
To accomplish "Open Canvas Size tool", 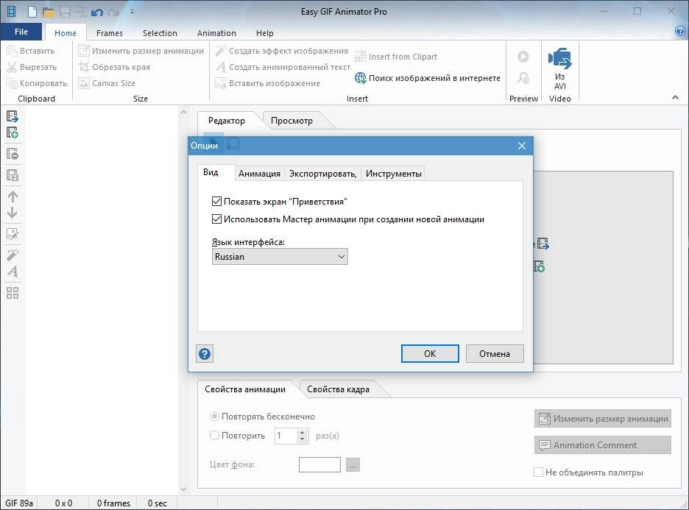I will [107, 83].
